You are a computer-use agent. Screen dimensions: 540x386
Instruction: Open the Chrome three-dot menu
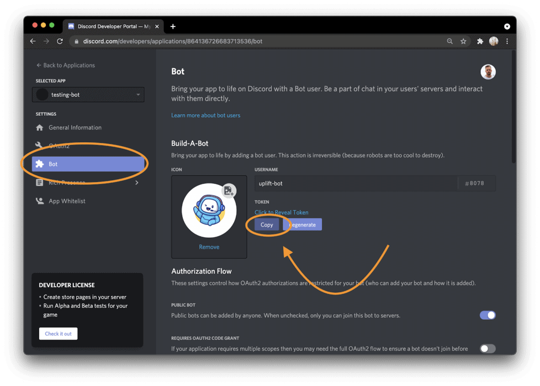click(x=507, y=41)
